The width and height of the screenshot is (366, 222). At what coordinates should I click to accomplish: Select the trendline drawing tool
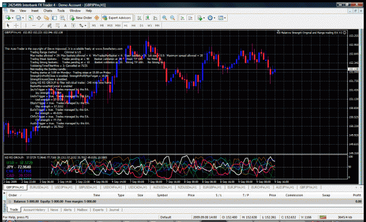pyautogui.click(x=42, y=25)
